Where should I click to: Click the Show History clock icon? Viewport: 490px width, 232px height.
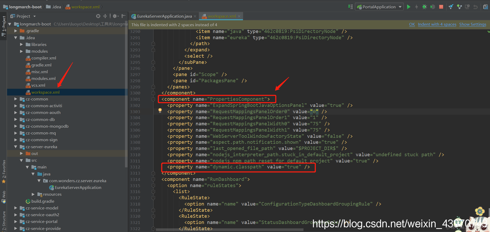[x=467, y=7]
